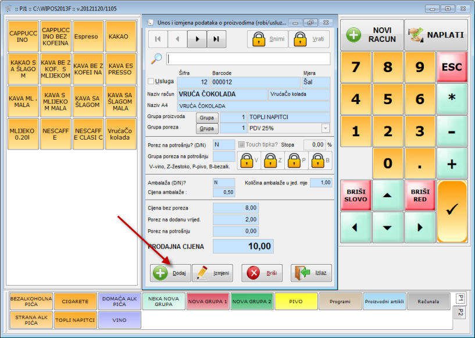Click the product search text field
Screen dimensions: 475x338
248,59
